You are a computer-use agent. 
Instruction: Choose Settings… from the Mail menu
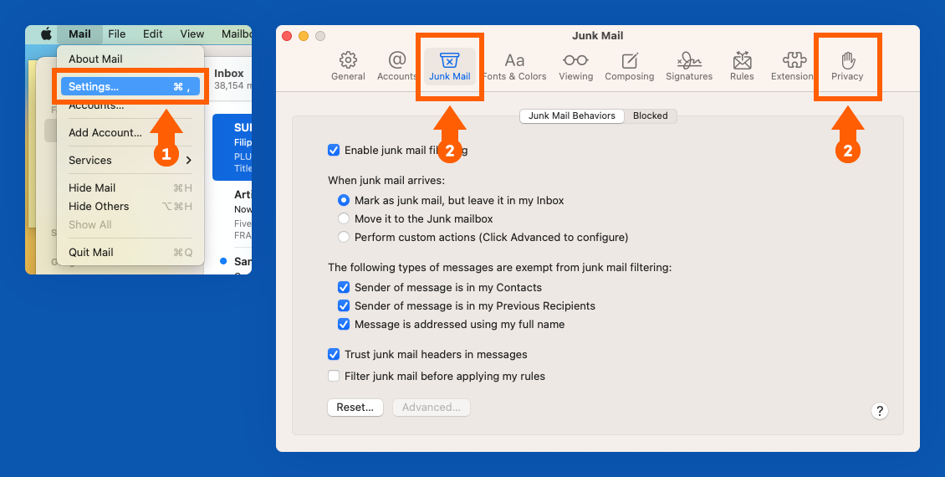pyautogui.click(x=130, y=87)
